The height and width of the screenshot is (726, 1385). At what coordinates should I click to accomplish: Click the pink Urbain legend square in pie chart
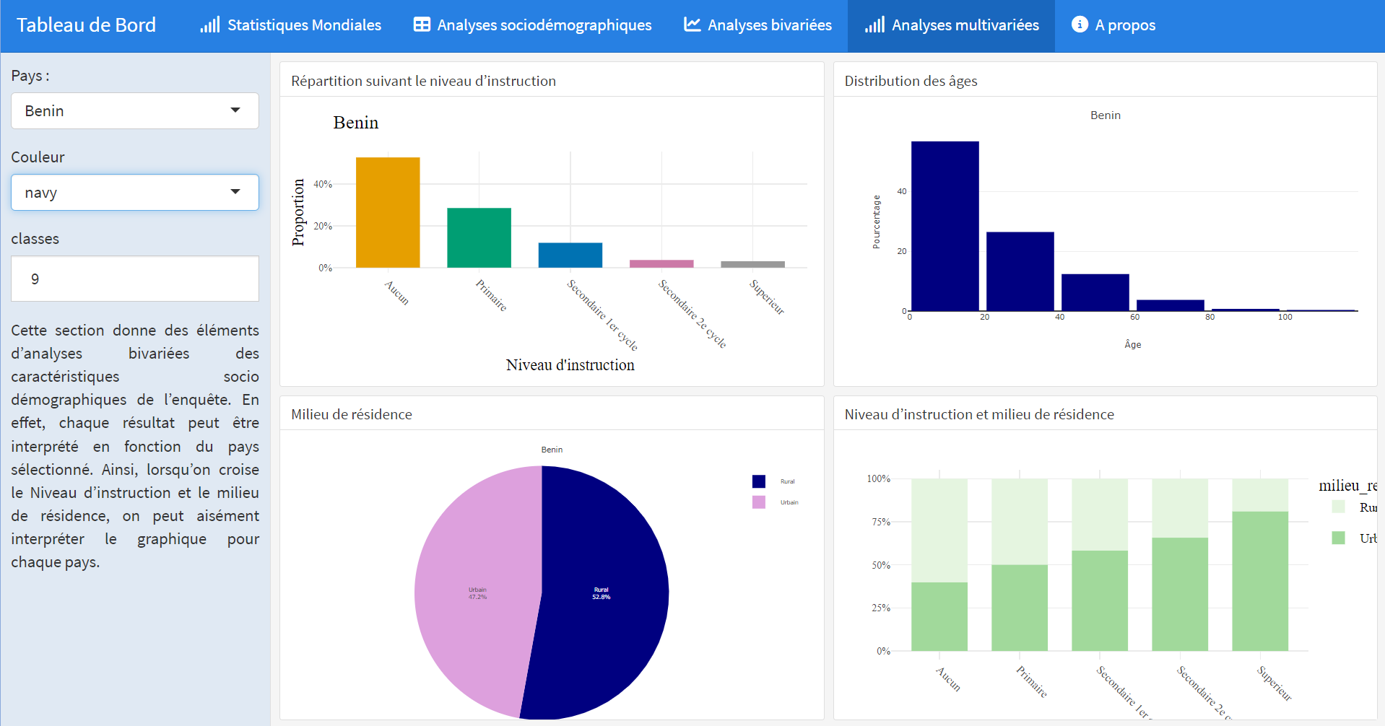point(758,502)
